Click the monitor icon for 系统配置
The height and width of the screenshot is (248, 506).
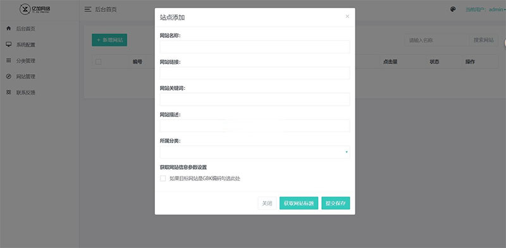tap(9, 44)
